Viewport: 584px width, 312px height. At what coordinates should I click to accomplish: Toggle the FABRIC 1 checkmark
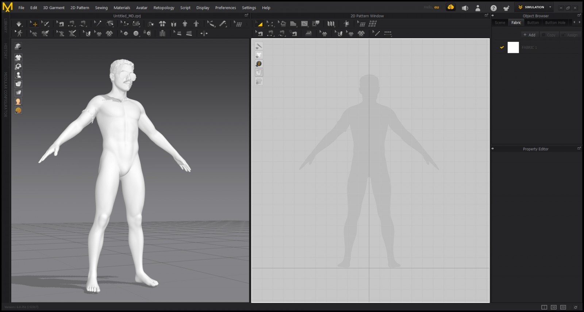pyautogui.click(x=502, y=47)
